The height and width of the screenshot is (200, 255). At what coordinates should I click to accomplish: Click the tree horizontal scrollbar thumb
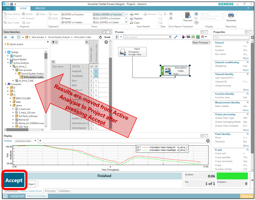pos(17,130)
